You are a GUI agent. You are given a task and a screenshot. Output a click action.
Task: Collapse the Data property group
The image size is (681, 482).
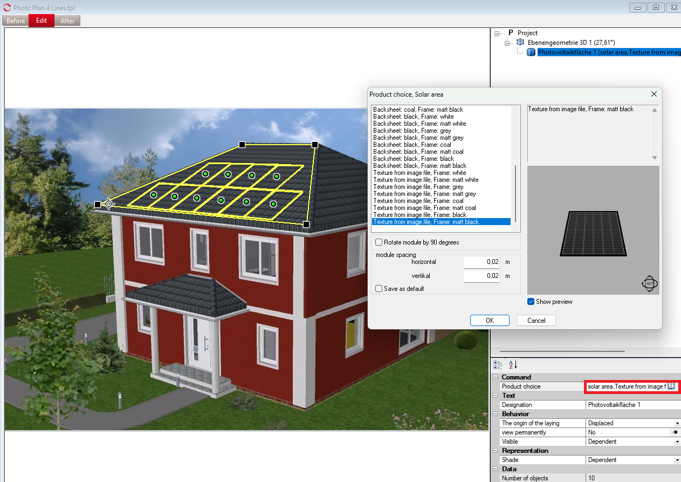496,469
